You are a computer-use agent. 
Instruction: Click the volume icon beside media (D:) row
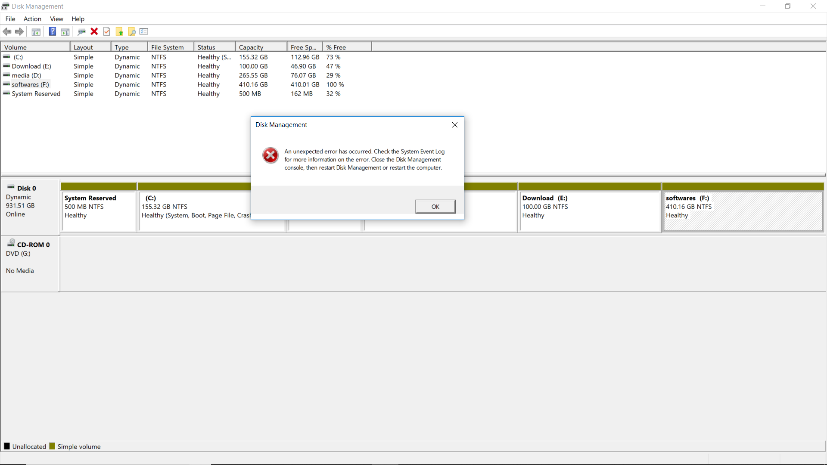[x=6, y=75]
